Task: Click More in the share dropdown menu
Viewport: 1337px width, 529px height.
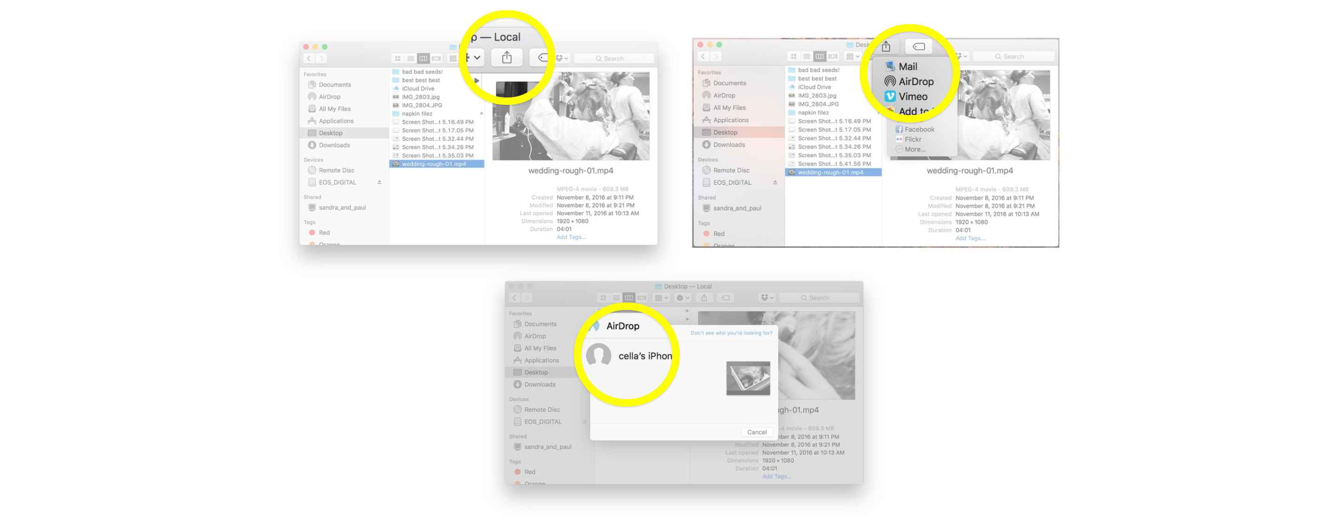Action: (x=916, y=151)
